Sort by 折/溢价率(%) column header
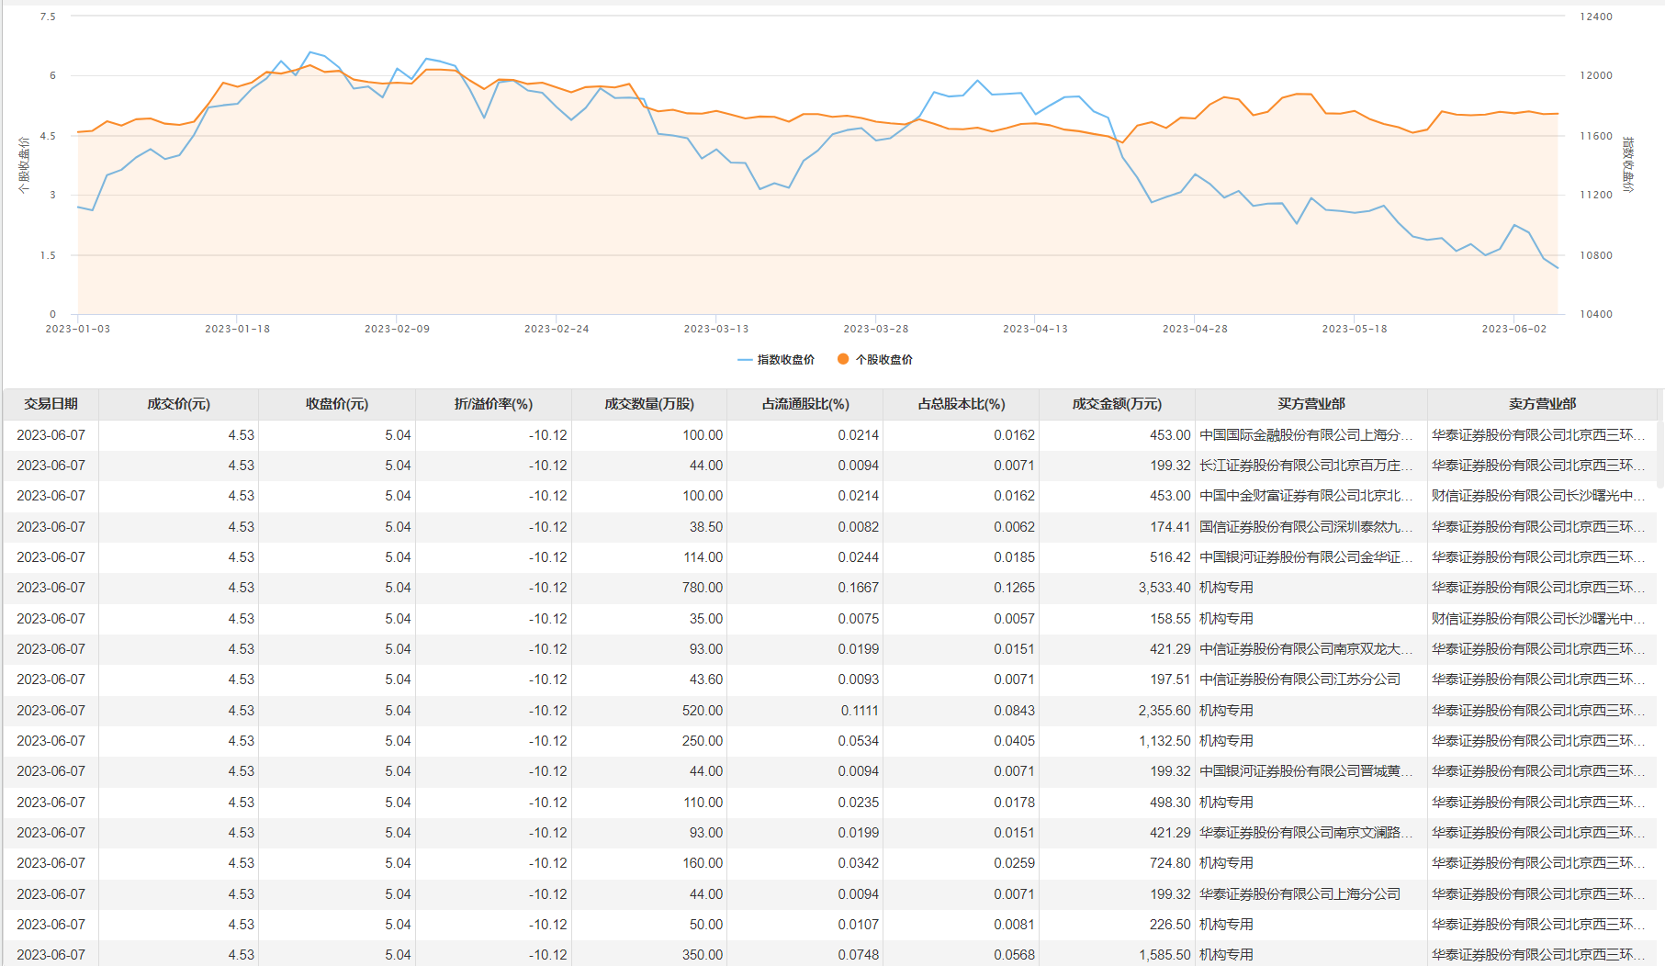The width and height of the screenshot is (1665, 966). [x=493, y=404]
